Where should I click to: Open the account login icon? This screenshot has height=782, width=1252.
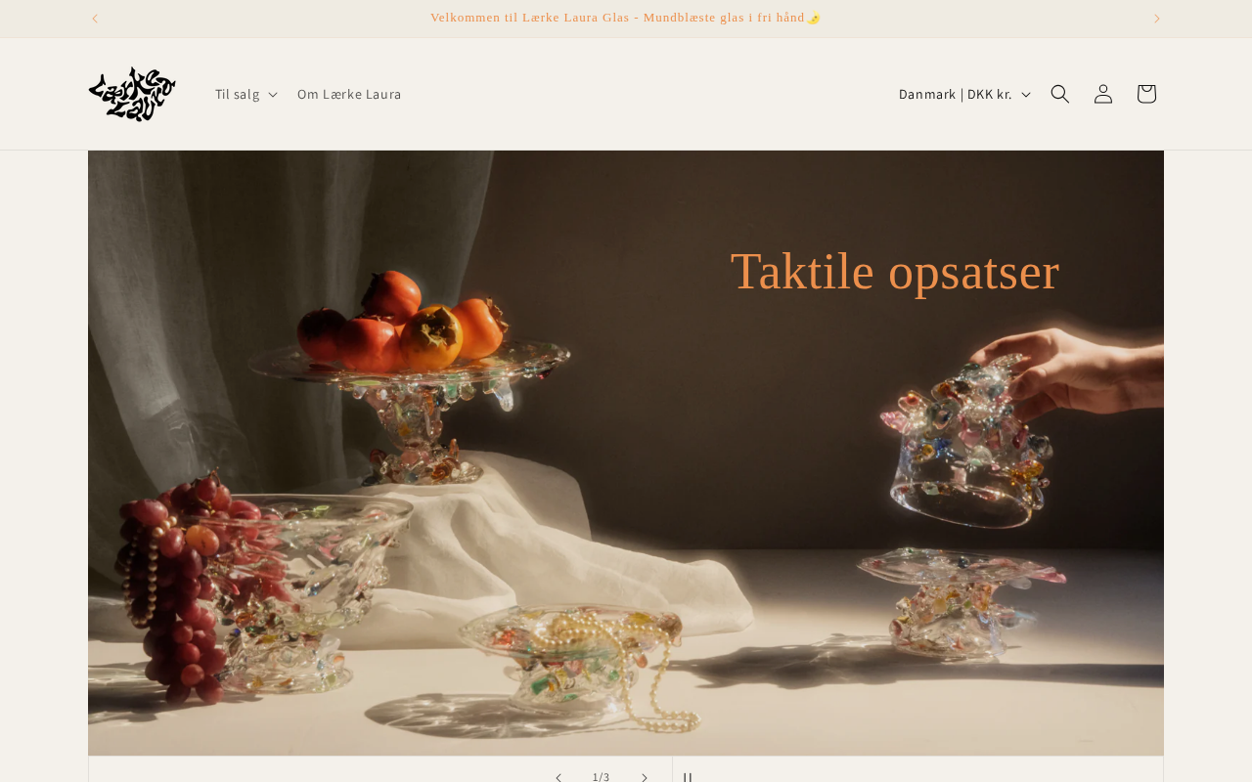[x=1103, y=94]
